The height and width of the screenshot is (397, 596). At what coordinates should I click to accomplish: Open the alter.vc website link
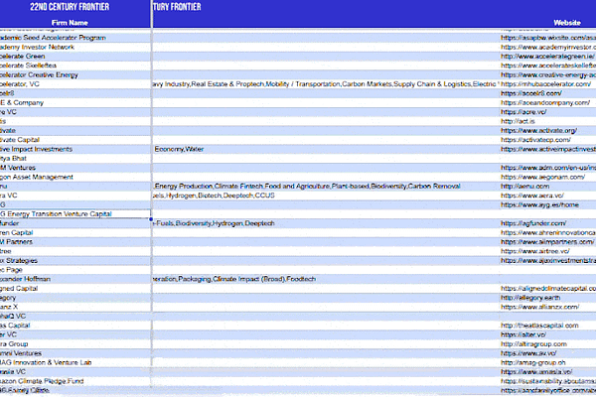[523, 334]
